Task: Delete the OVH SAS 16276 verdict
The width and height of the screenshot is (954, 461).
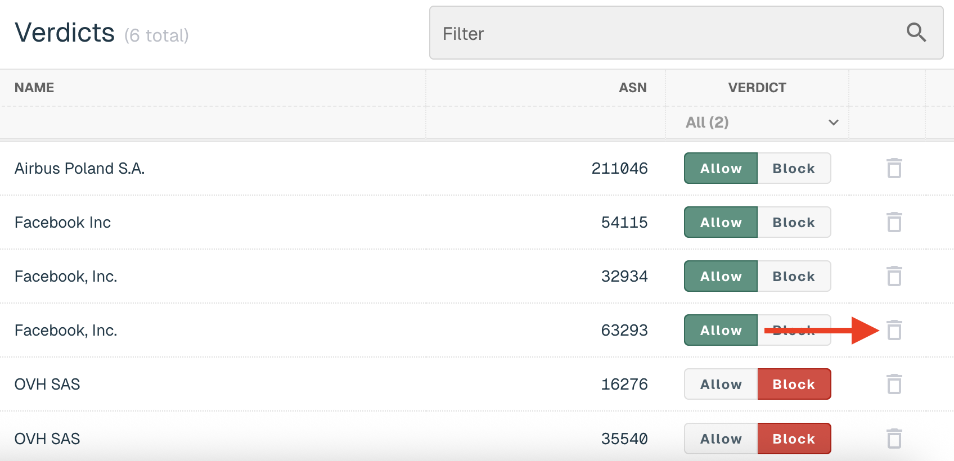Action: pos(894,384)
